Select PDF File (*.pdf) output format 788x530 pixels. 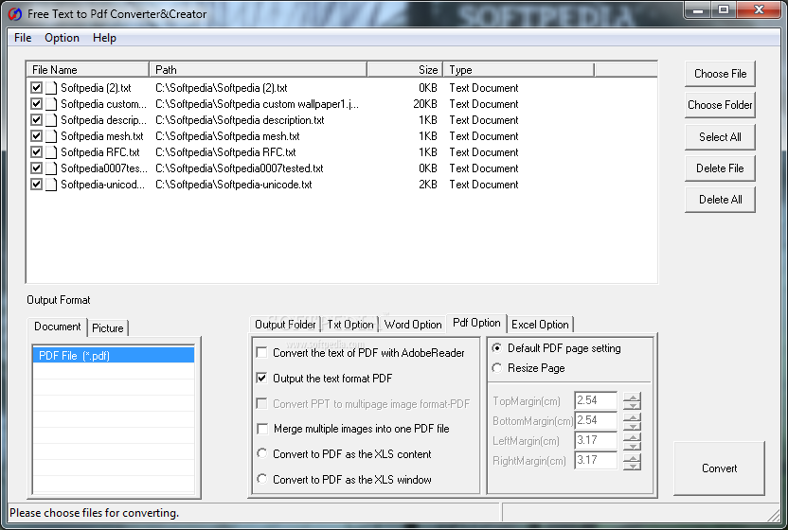tap(114, 355)
